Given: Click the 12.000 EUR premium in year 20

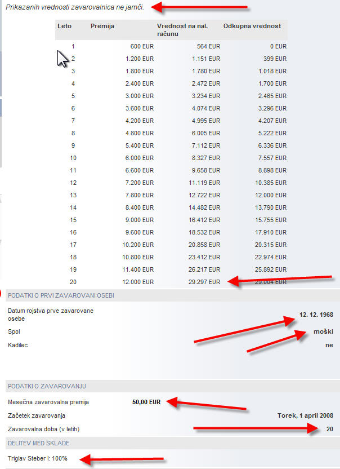Looking at the screenshot, I should (x=138, y=282).
